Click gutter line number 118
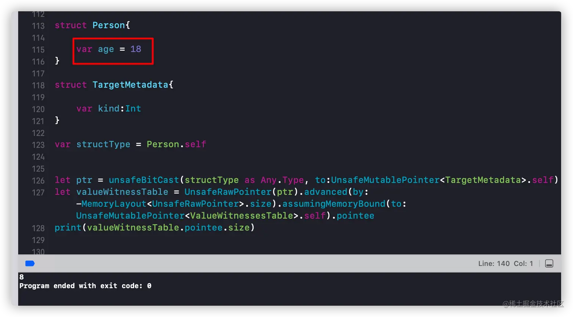This screenshot has height=317, width=573. (x=38, y=85)
